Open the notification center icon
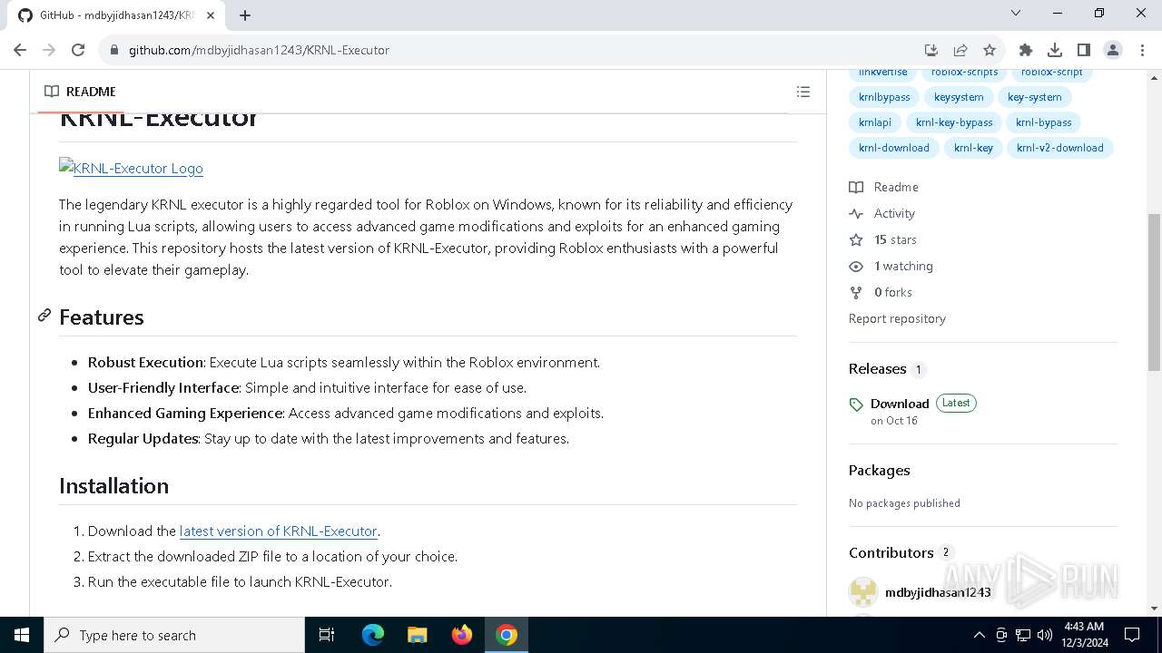Screen dimensions: 1162x653 (1132, 635)
